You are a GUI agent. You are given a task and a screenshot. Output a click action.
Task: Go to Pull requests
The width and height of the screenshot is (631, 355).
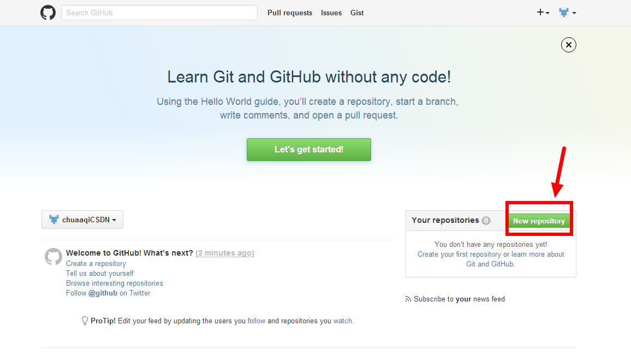click(x=290, y=13)
